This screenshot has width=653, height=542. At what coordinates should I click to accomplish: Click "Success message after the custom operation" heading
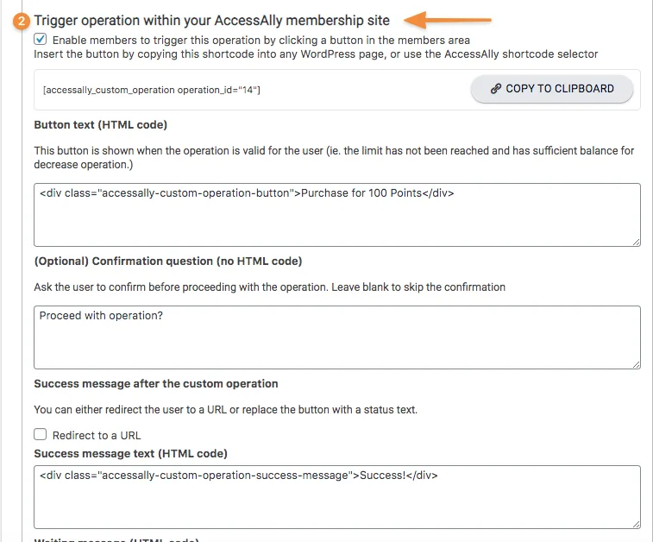(156, 383)
